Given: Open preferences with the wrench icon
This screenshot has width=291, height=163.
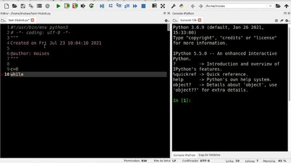Looking at the screenshot, I should point(173,6).
